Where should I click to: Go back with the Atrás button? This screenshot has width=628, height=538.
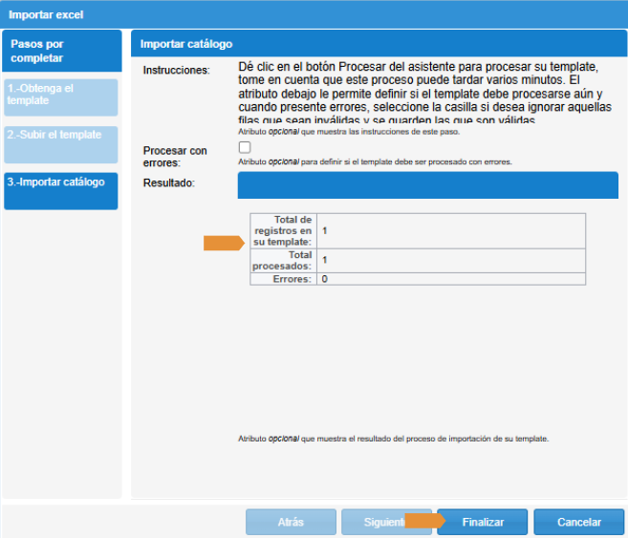(290, 522)
